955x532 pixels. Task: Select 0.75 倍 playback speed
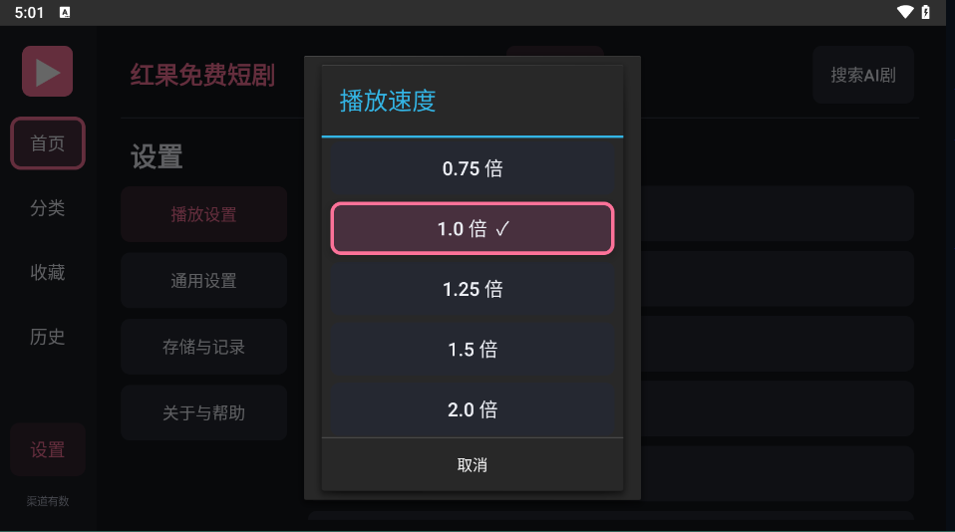(473, 168)
